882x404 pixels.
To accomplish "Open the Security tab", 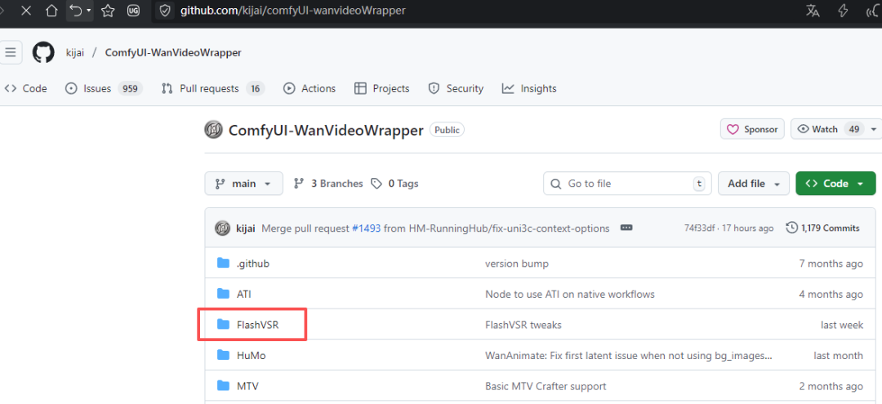I will click(456, 89).
